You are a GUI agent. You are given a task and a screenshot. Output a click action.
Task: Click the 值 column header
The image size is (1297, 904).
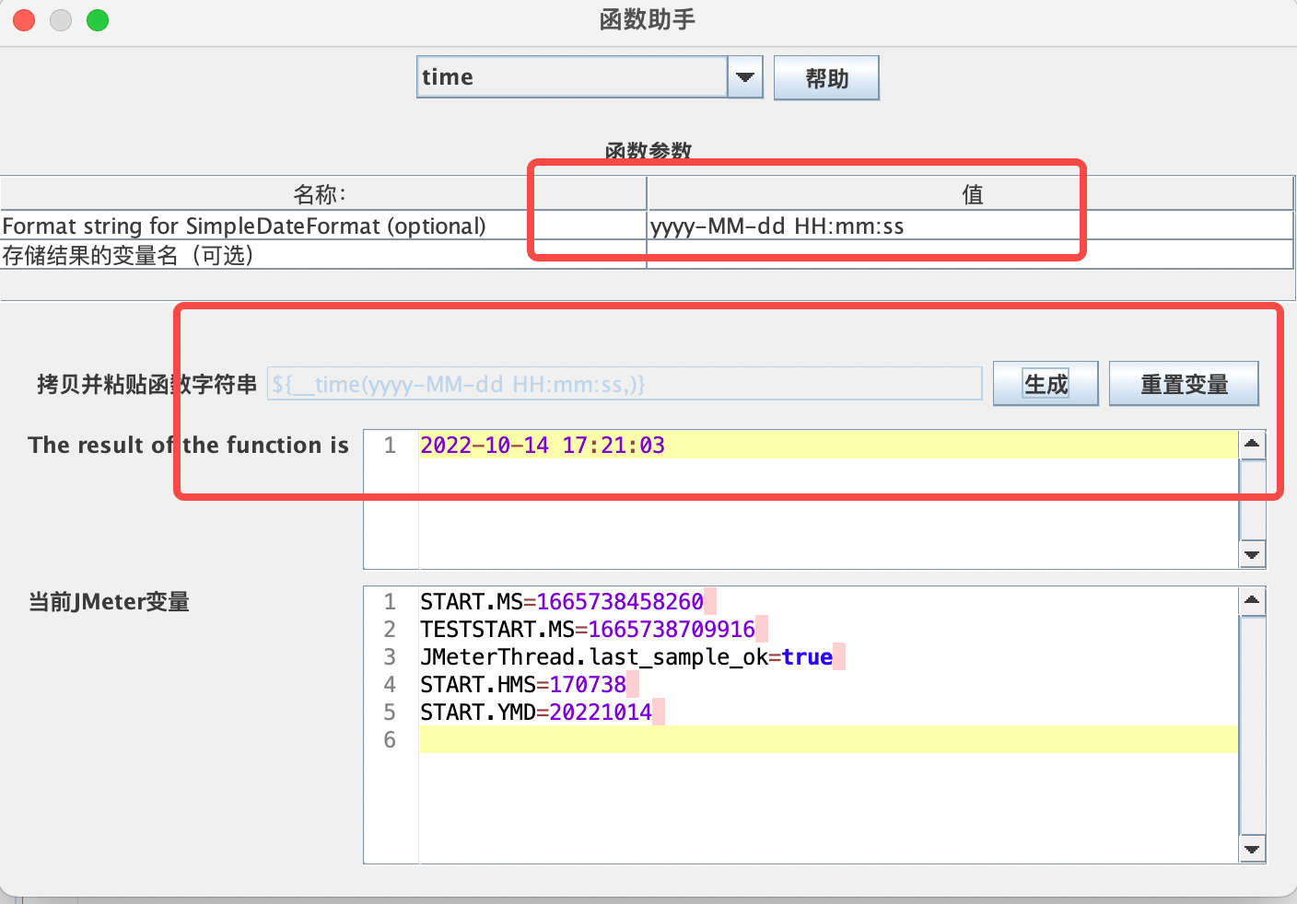(970, 194)
